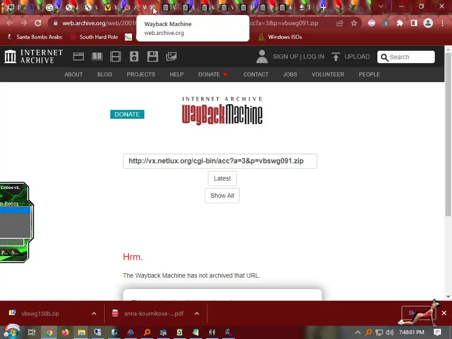Go back to previous page
The height and width of the screenshot is (339, 452).
click(10, 23)
